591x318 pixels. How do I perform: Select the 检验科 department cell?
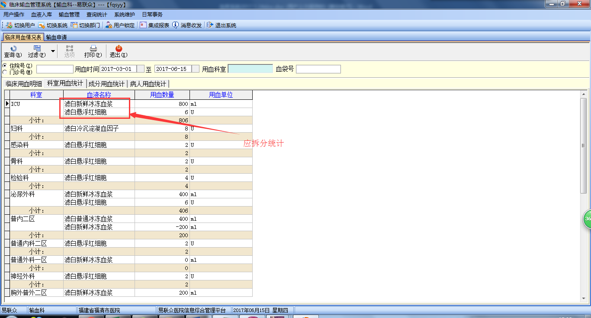coord(36,178)
